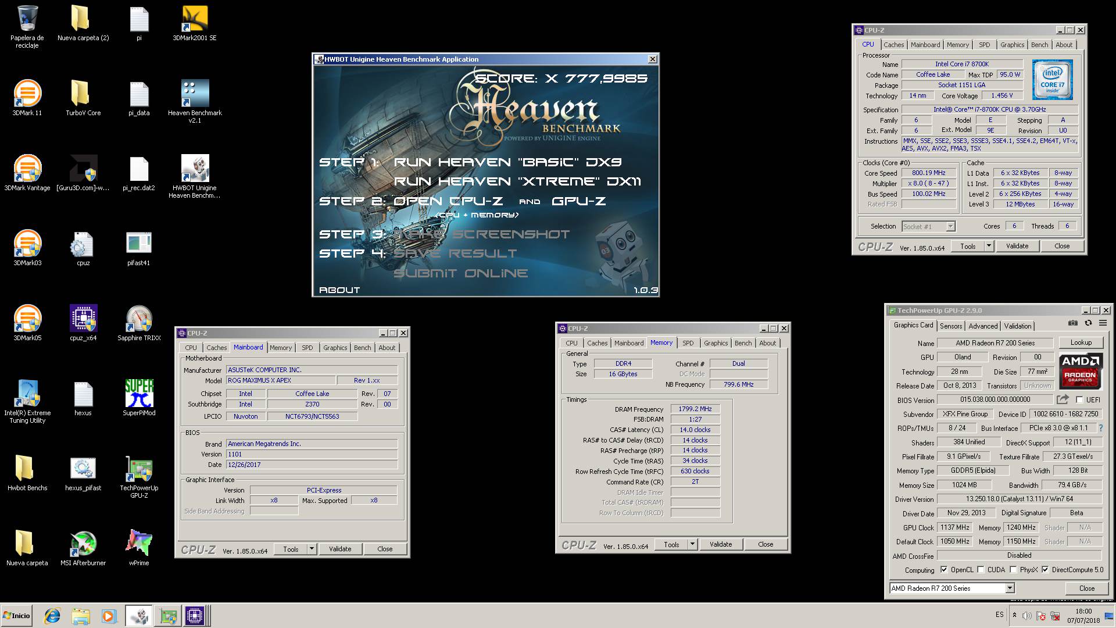
Task: Open the 3DMark2001 SE desktop shortcut
Action: point(195,23)
